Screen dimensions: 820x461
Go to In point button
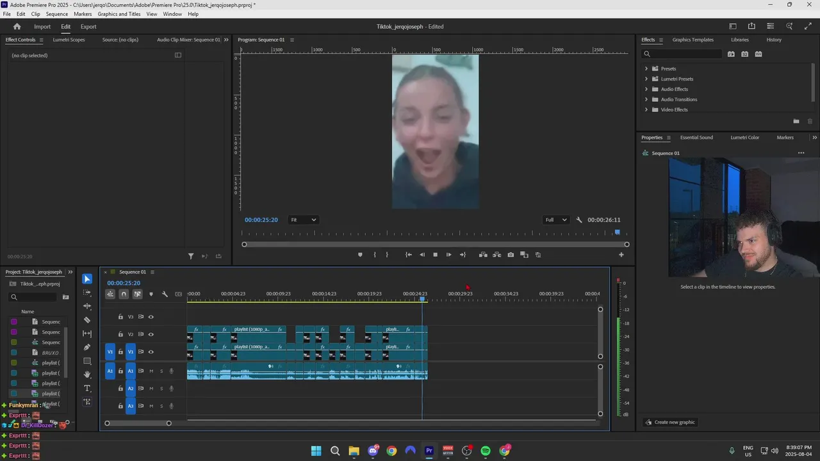click(x=409, y=255)
